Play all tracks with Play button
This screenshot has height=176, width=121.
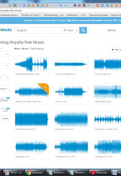click(115, 49)
